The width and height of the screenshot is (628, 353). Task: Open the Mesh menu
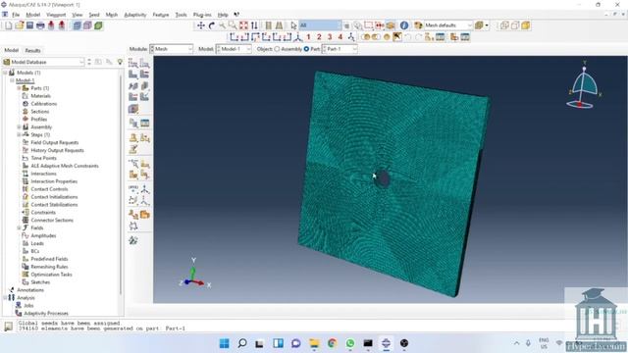point(112,15)
